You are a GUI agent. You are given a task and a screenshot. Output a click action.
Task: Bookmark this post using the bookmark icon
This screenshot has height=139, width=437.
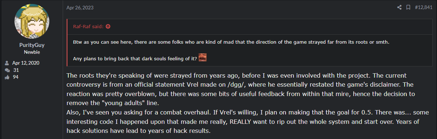click(x=408, y=7)
